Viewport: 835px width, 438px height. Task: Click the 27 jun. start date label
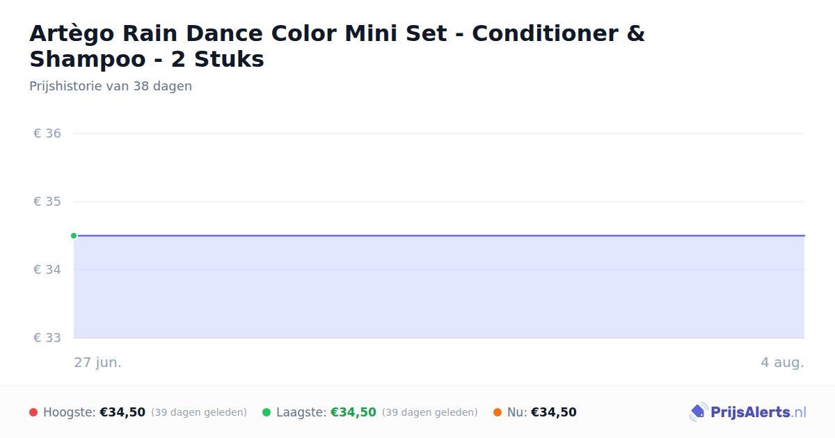98,363
